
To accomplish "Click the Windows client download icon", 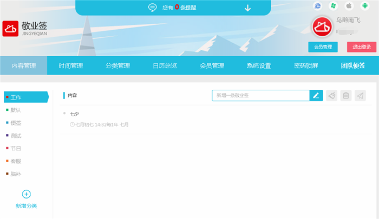I will pyautogui.click(x=334, y=6).
